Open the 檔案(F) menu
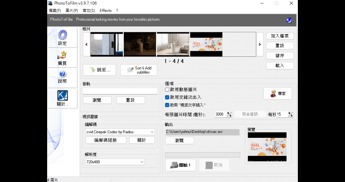This screenshot has width=345, height=182. pyautogui.click(x=55, y=11)
